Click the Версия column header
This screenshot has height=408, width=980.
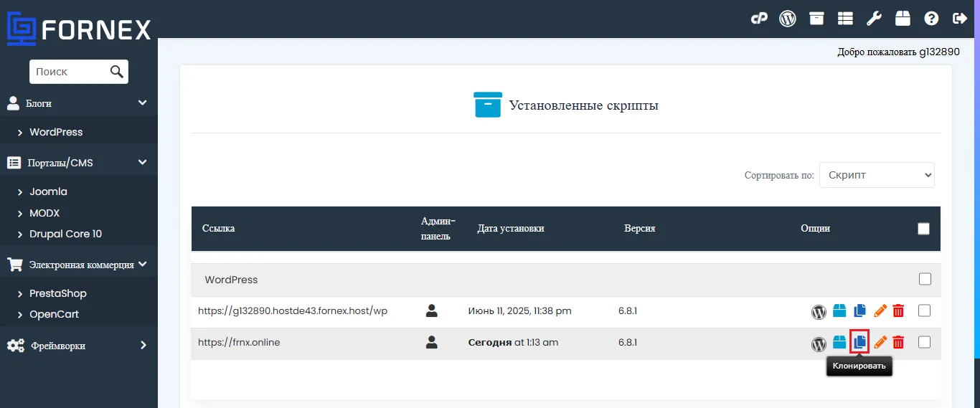(640, 229)
